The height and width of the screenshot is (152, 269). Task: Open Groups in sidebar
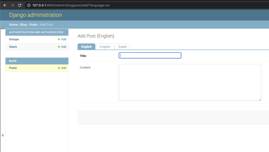[x=14, y=39]
